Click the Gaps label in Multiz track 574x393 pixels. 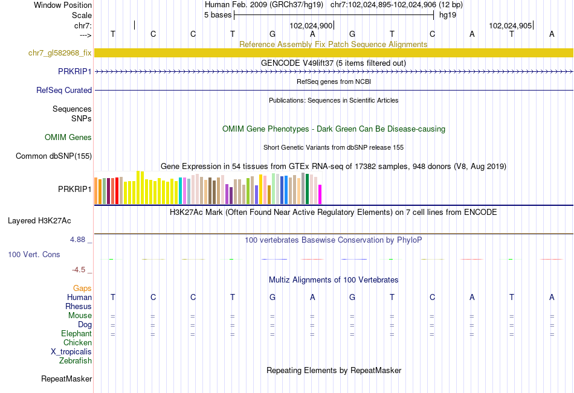point(82,289)
